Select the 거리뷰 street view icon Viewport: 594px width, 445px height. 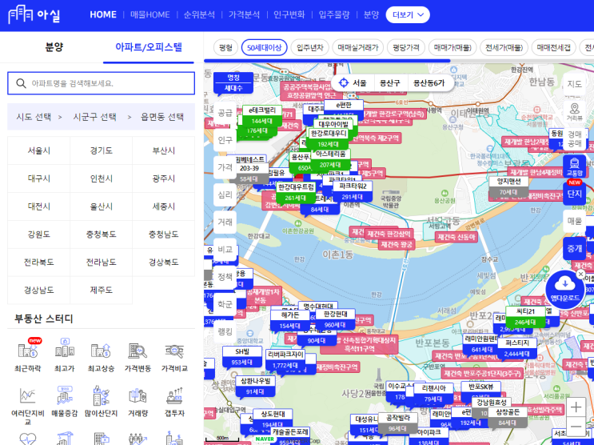(x=574, y=112)
